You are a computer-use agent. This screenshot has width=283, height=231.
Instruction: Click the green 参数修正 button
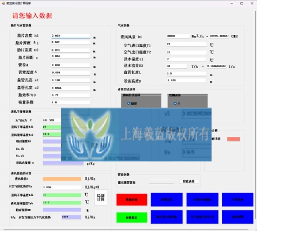pos(132,218)
